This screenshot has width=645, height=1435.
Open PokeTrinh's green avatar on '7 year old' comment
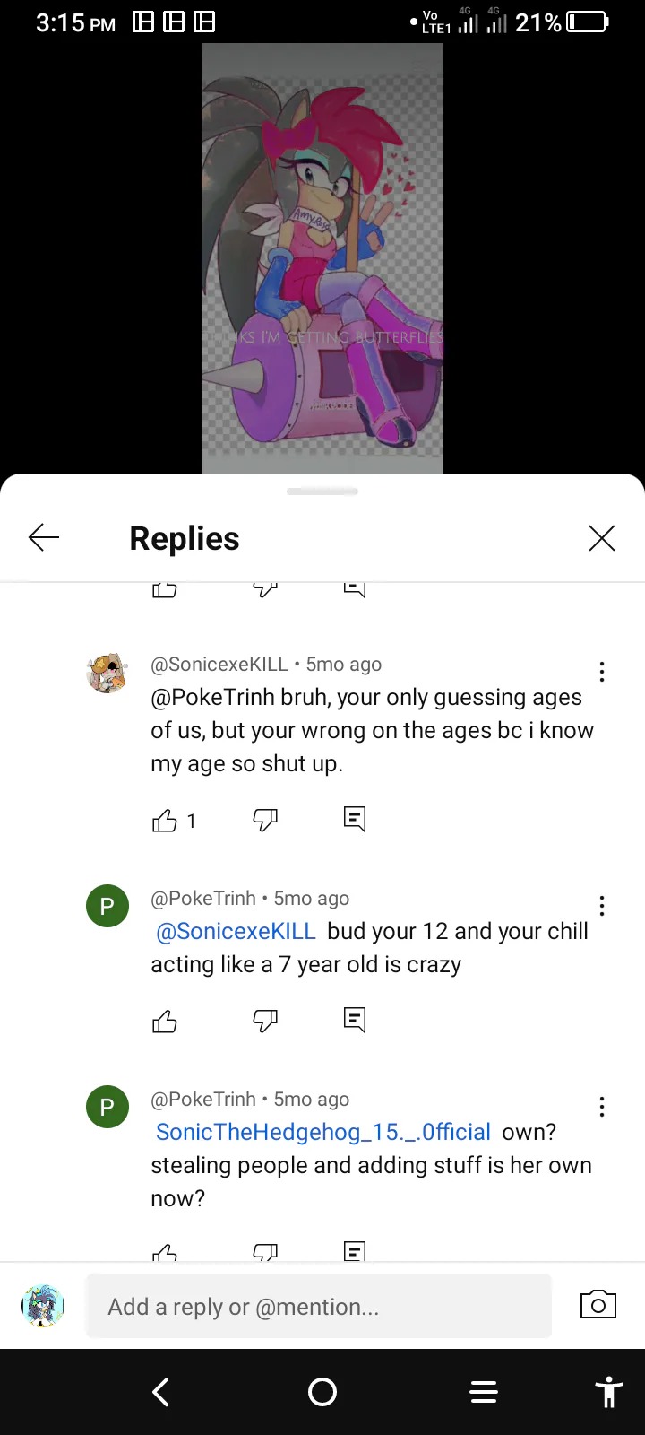[107, 906]
